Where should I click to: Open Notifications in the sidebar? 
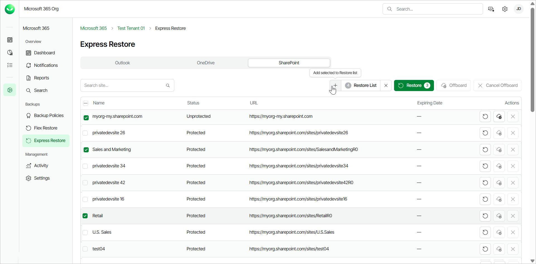(x=46, y=65)
